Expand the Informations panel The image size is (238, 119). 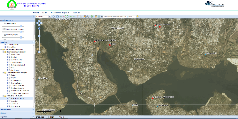point(33,109)
